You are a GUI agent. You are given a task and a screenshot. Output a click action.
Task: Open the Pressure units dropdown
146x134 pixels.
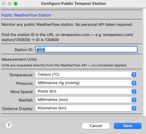point(86,83)
